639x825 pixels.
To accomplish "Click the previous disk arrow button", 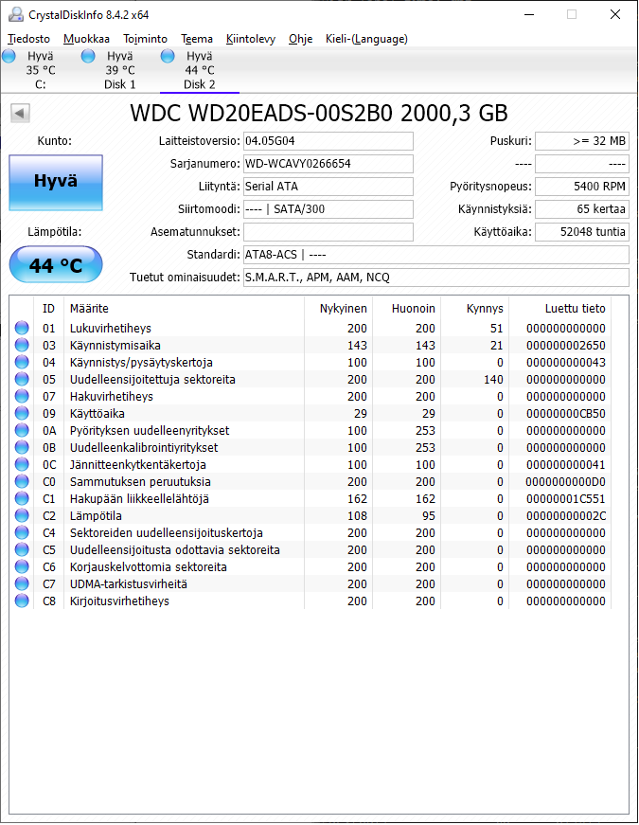I will click(x=20, y=113).
